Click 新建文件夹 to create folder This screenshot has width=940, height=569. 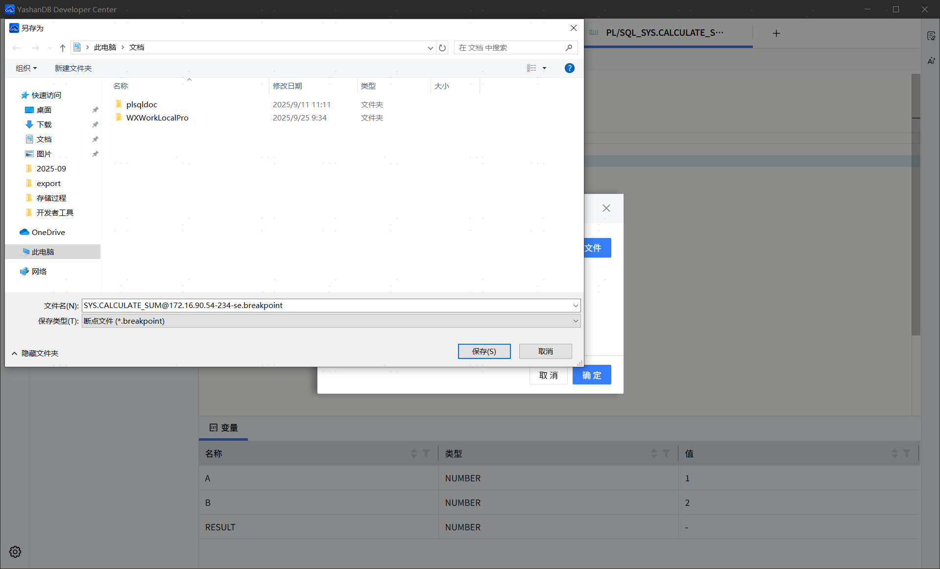click(x=73, y=68)
